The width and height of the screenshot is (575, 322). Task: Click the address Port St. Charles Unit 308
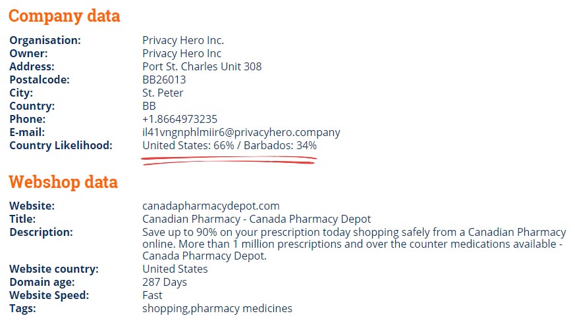tap(202, 66)
